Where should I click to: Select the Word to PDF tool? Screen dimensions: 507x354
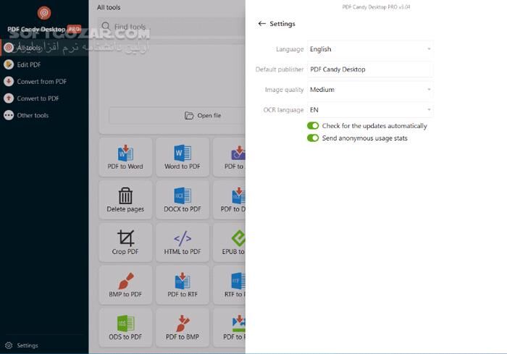tap(182, 156)
